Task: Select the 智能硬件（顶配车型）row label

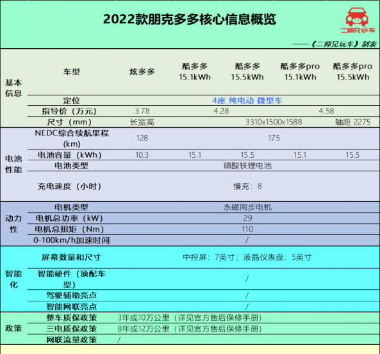Action: point(72,280)
